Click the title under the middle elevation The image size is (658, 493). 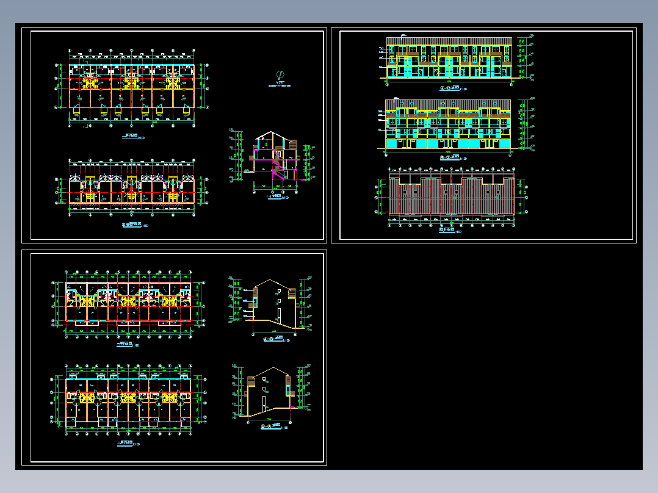453,158
